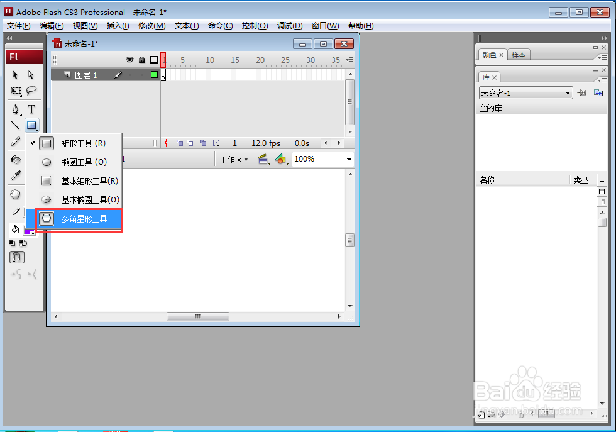
Task: Toggle lock all layers padlock icon
Action: coord(142,60)
